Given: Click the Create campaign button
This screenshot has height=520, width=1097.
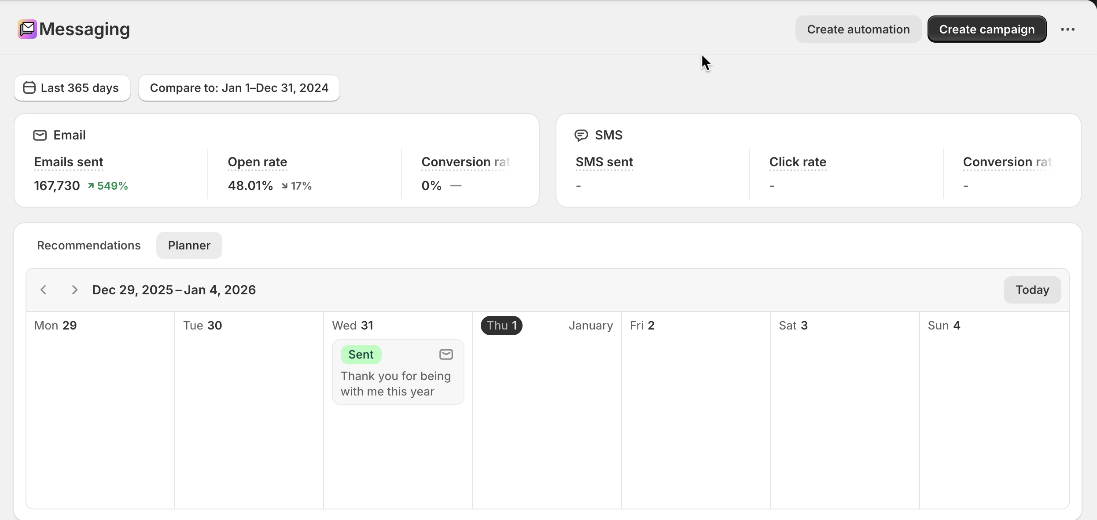Looking at the screenshot, I should [987, 29].
